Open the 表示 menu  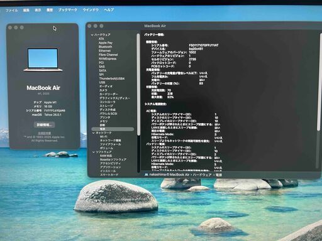click(x=38, y=10)
